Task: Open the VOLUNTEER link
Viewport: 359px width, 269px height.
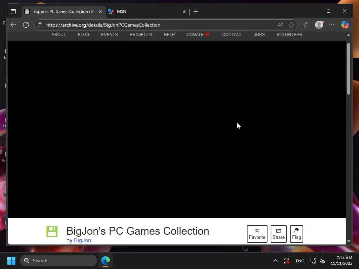Action: click(x=289, y=35)
